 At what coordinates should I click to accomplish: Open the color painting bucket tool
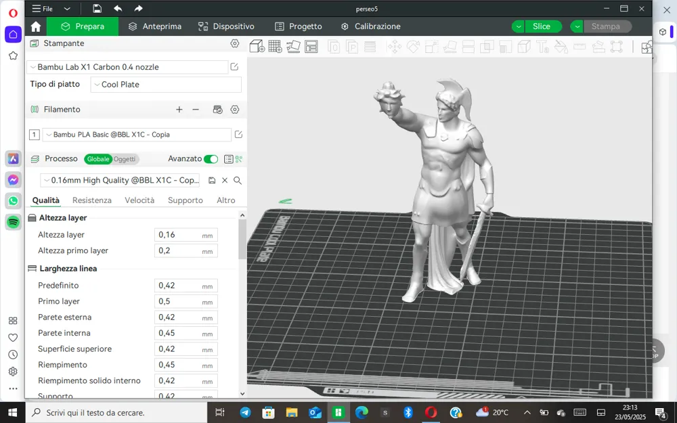(561, 47)
